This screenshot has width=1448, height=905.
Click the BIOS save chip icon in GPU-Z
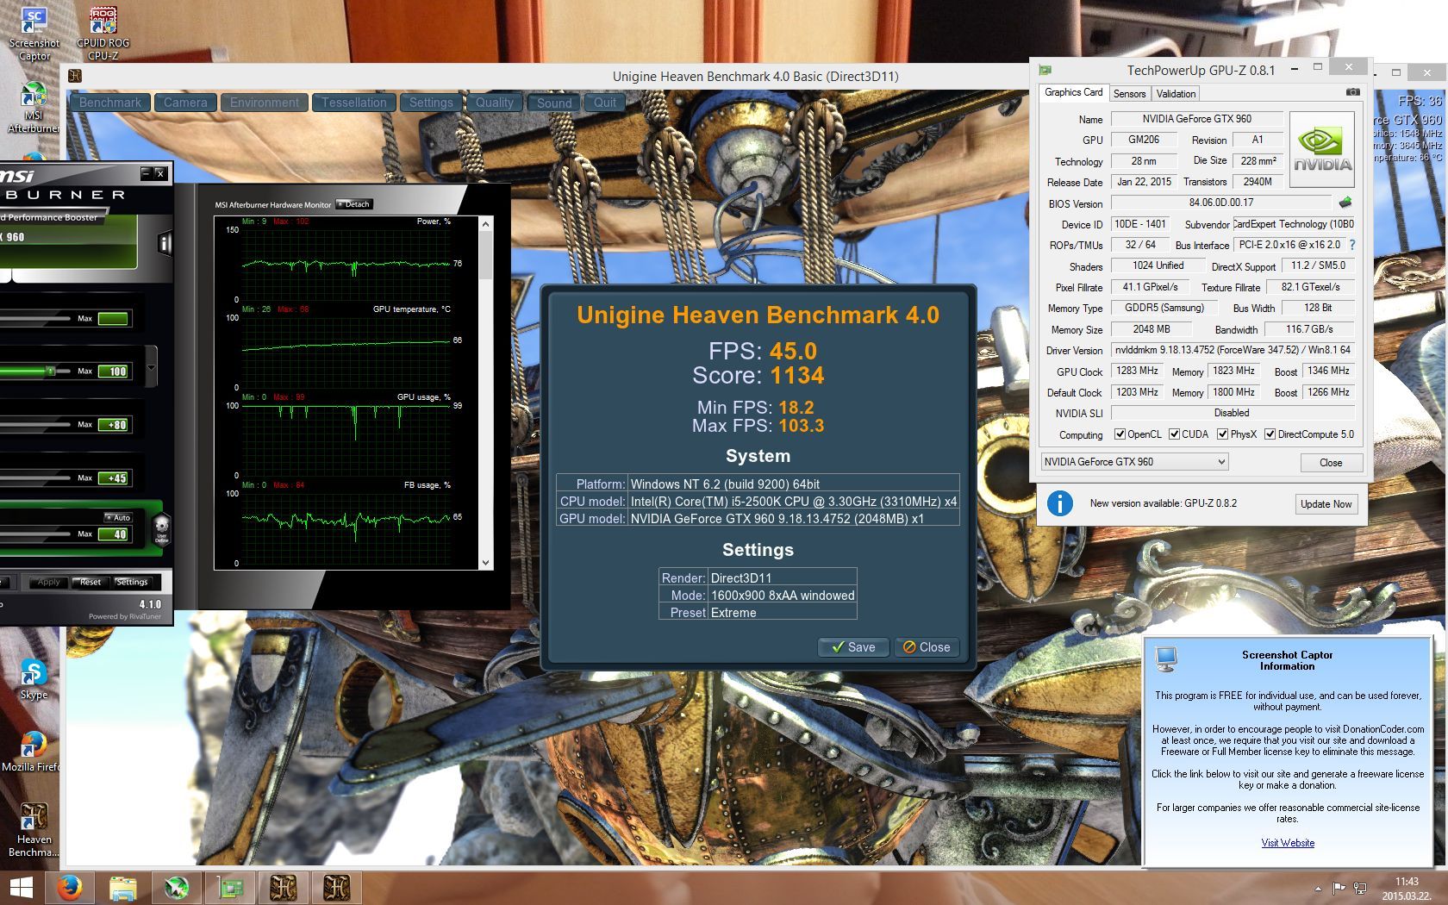click(1345, 203)
